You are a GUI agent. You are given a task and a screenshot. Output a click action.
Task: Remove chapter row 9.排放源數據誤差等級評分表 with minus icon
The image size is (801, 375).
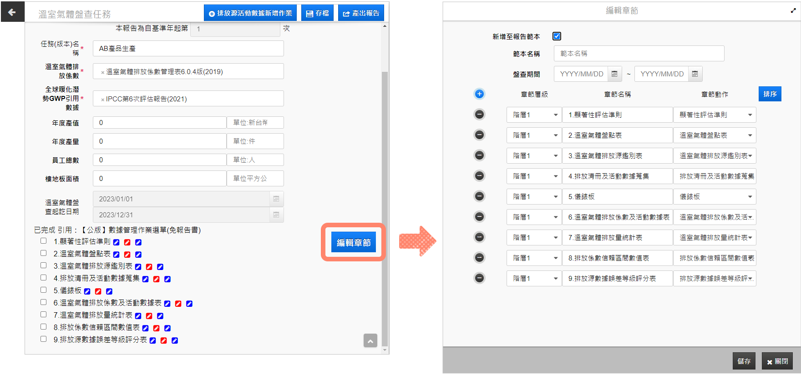(x=479, y=278)
